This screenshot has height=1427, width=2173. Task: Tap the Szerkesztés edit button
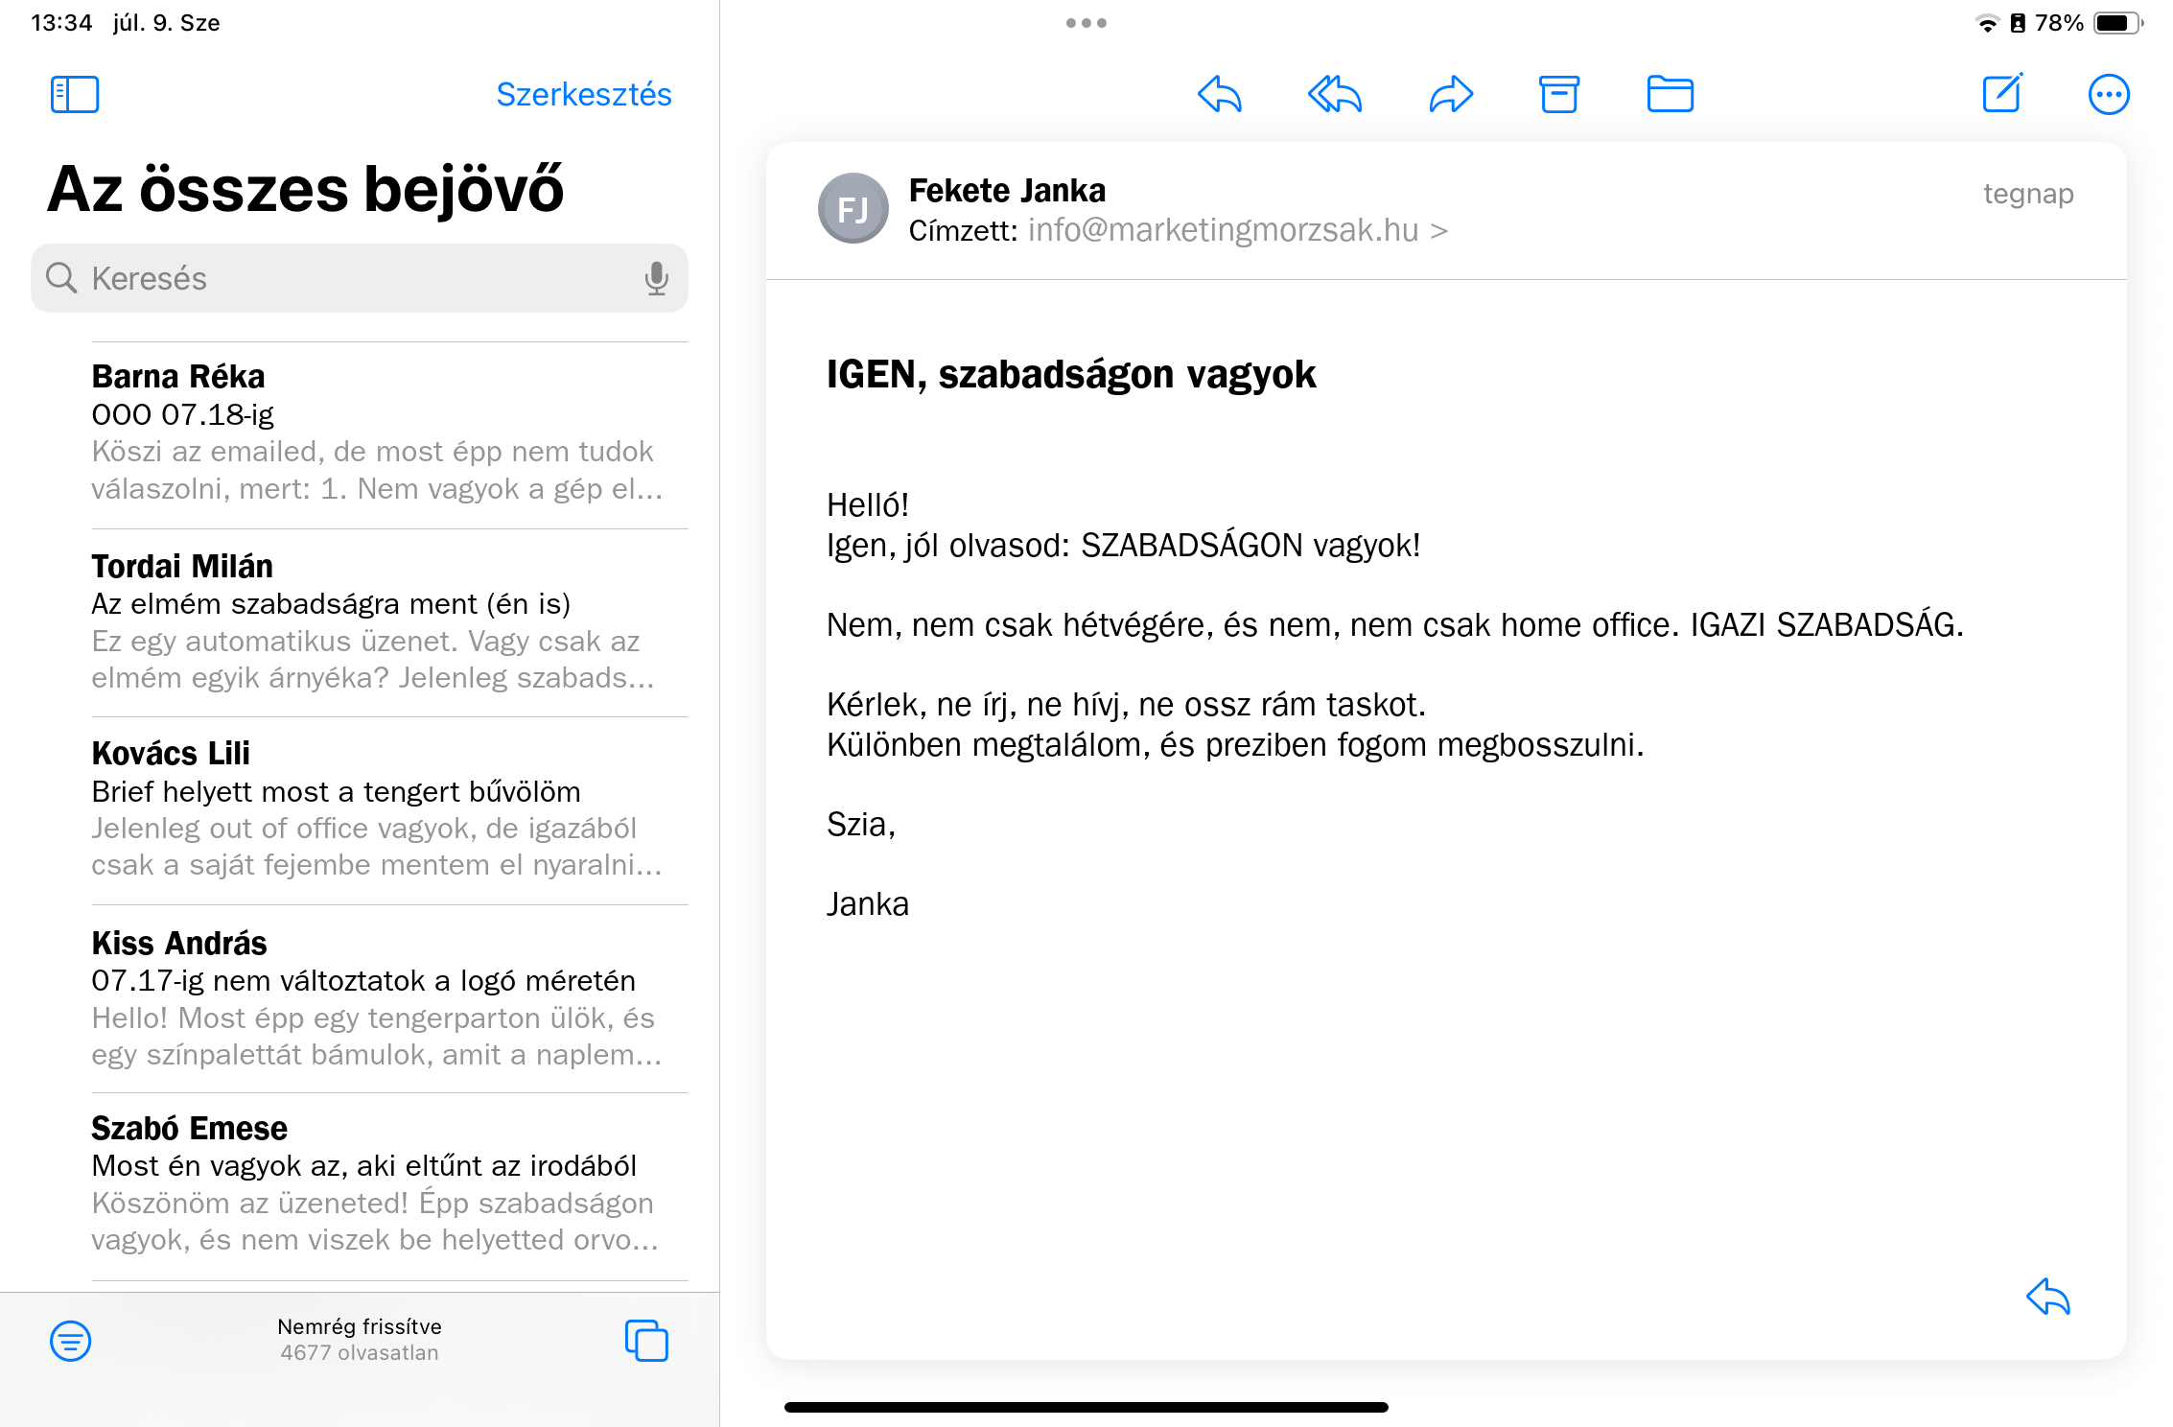click(583, 94)
